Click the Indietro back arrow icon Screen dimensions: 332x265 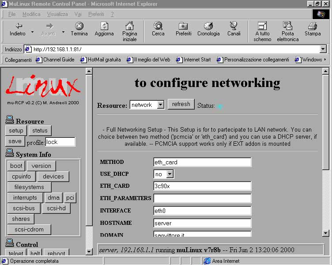19,26
